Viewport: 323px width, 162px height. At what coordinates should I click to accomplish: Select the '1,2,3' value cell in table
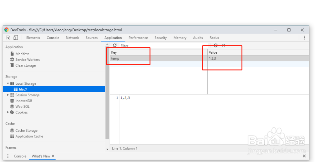258,58
